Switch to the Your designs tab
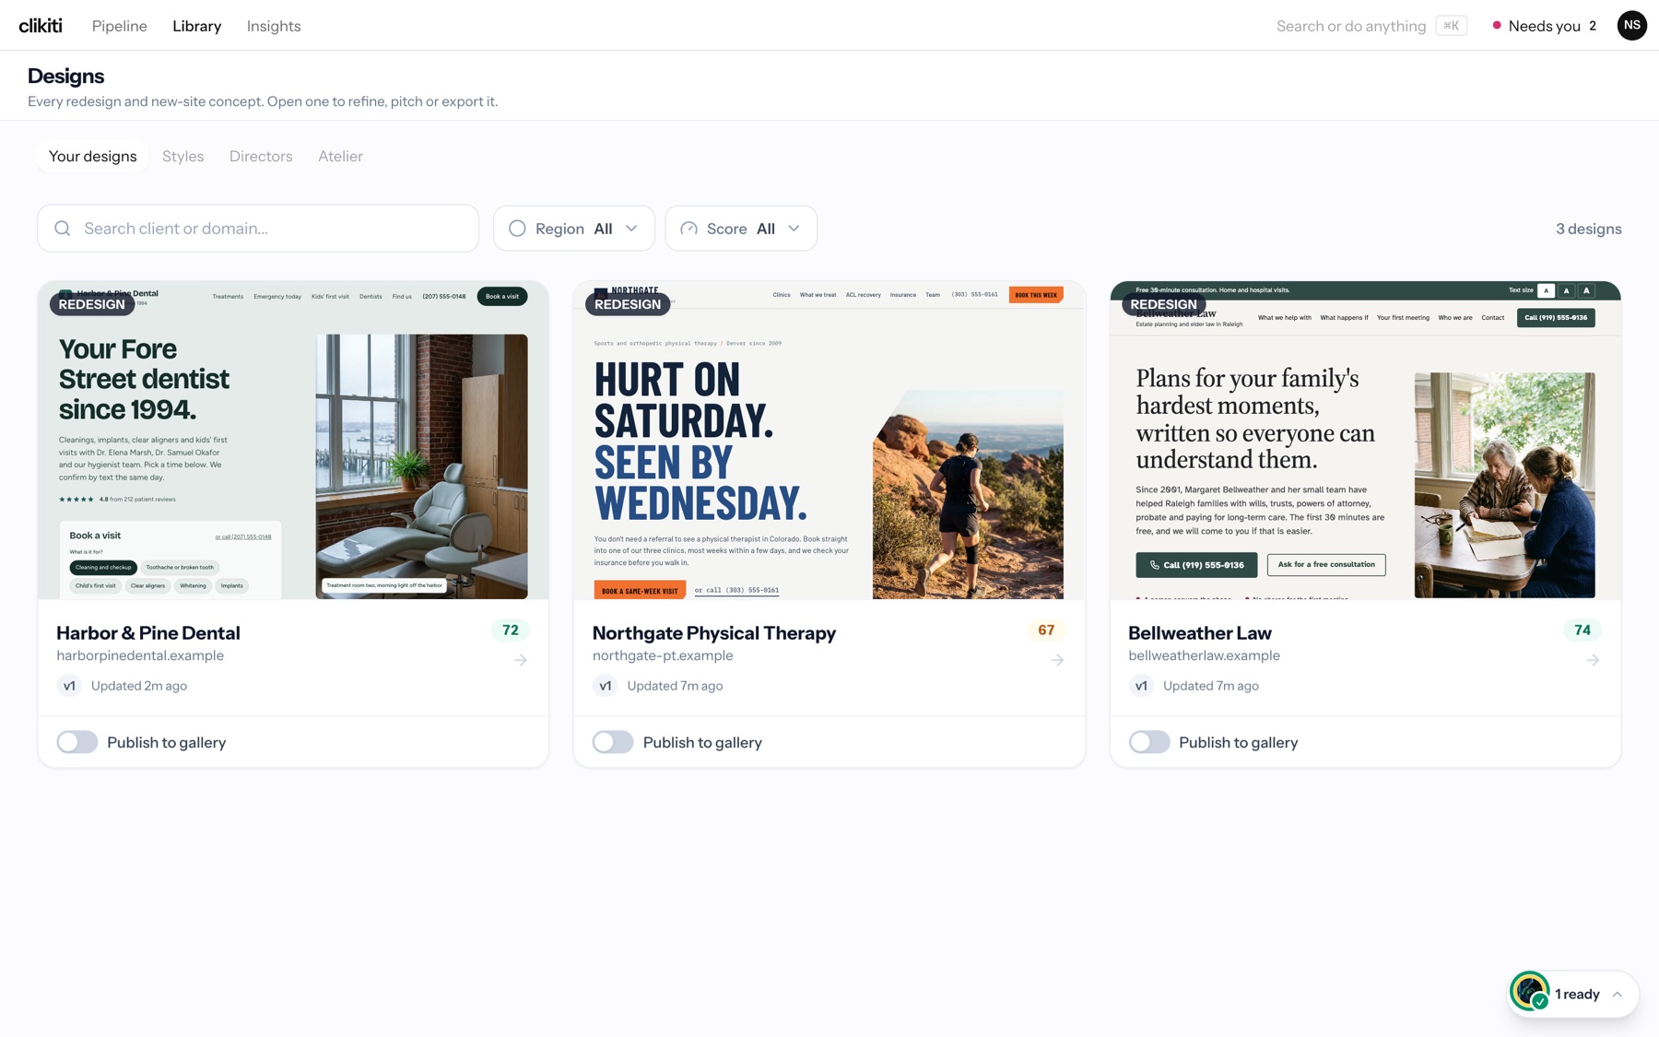 [93, 156]
